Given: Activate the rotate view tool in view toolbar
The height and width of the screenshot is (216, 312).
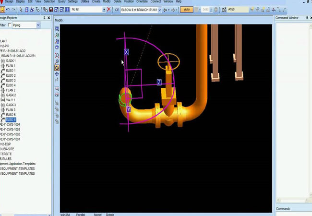Looking at the screenshot, I should coord(57,68).
